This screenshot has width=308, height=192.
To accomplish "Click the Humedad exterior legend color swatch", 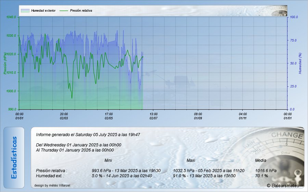I will tap(25, 11).
